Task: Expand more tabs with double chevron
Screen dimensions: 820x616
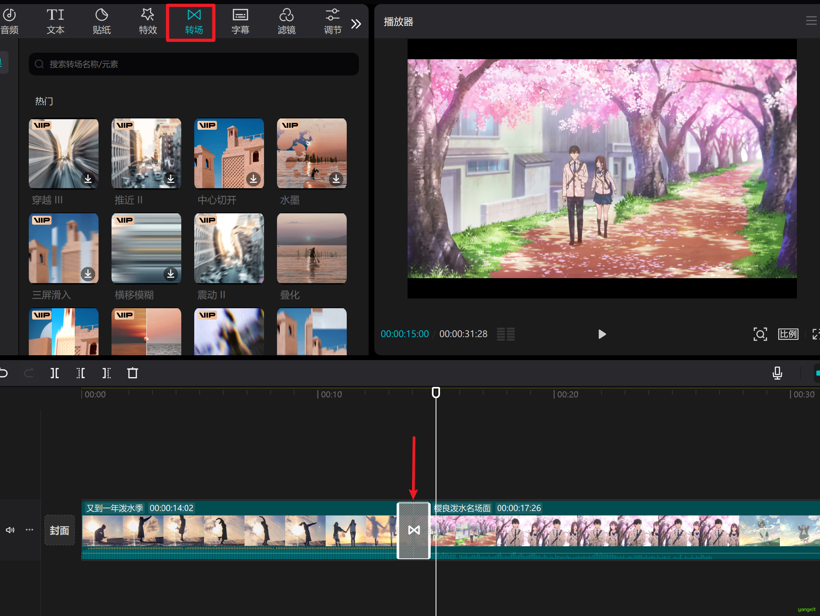Action: pos(356,24)
